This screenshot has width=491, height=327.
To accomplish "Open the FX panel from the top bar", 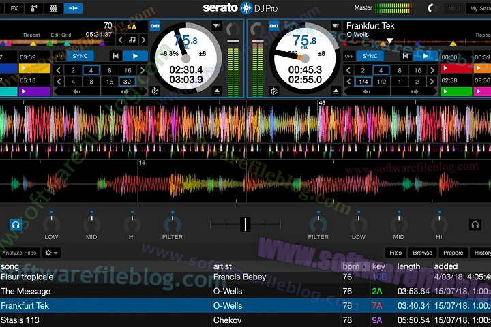I will coord(14,8).
